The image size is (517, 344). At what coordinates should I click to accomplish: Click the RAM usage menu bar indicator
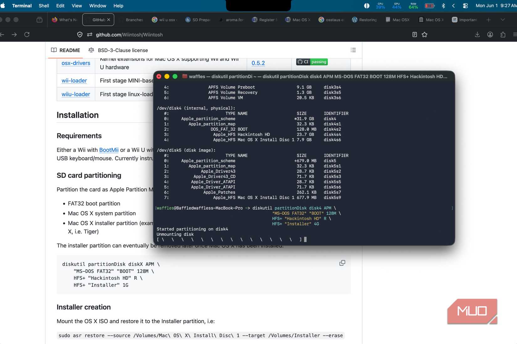(413, 6)
